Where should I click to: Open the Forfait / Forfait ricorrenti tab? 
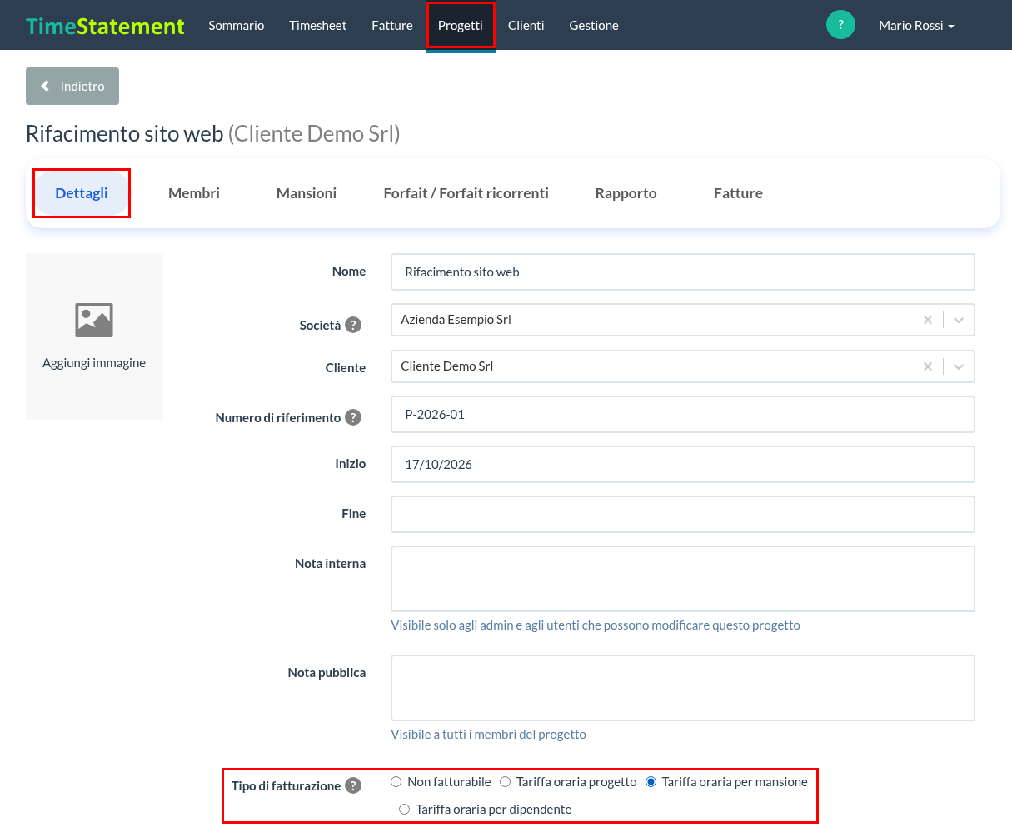[466, 193]
